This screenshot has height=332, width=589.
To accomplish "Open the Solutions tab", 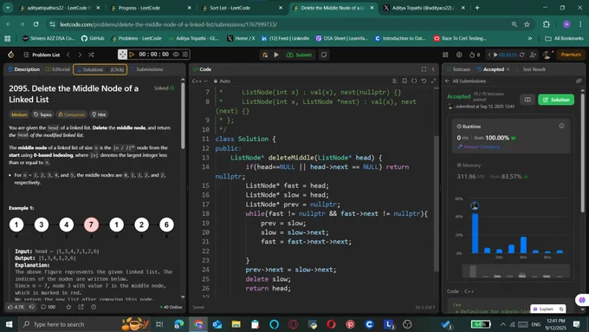I will 100,69.
